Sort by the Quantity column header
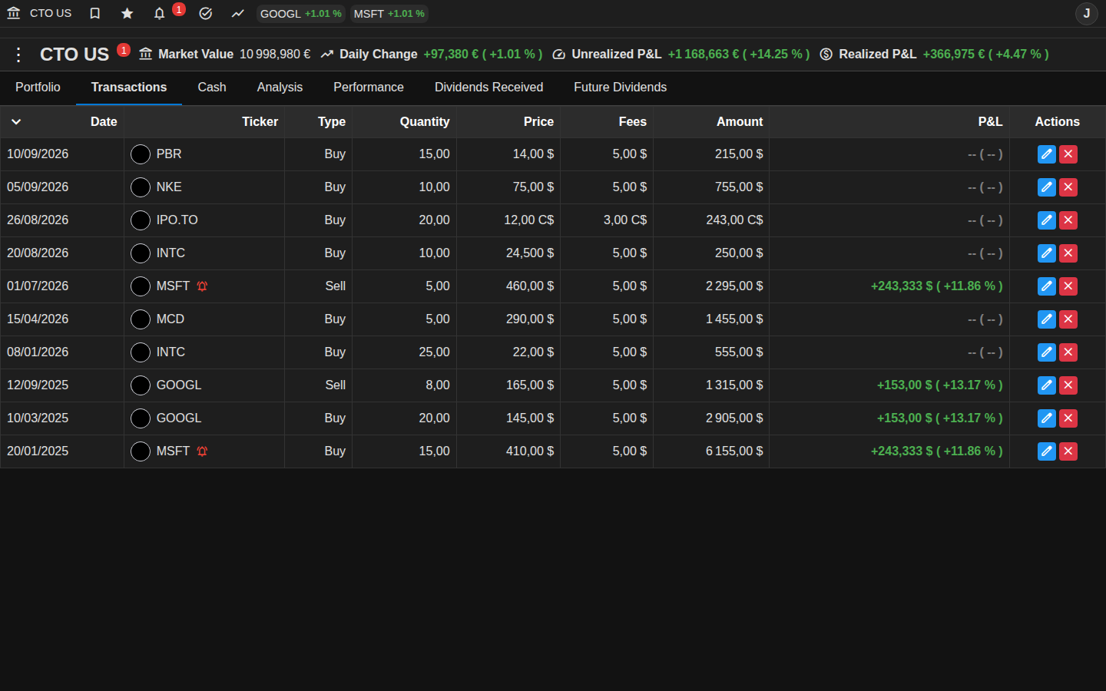The image size is (1106, 691). pyautogui.click(x=425, y=121)
